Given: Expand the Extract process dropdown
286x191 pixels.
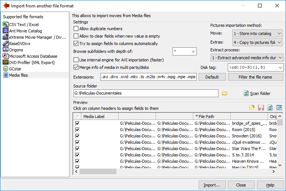Looking at the screenshot, I should (x=247, y=58).
